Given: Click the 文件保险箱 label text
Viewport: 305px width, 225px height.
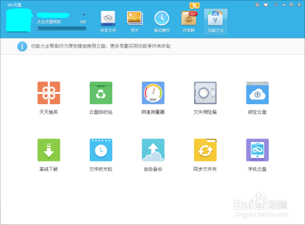Looking at the screenshot, I should pyautogui.click(x=205, y=112).
